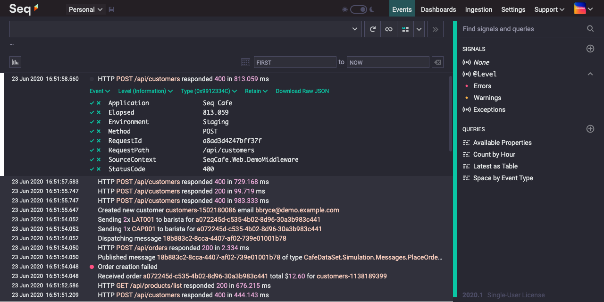Collapse the @Level signal group

pos(590,74)
